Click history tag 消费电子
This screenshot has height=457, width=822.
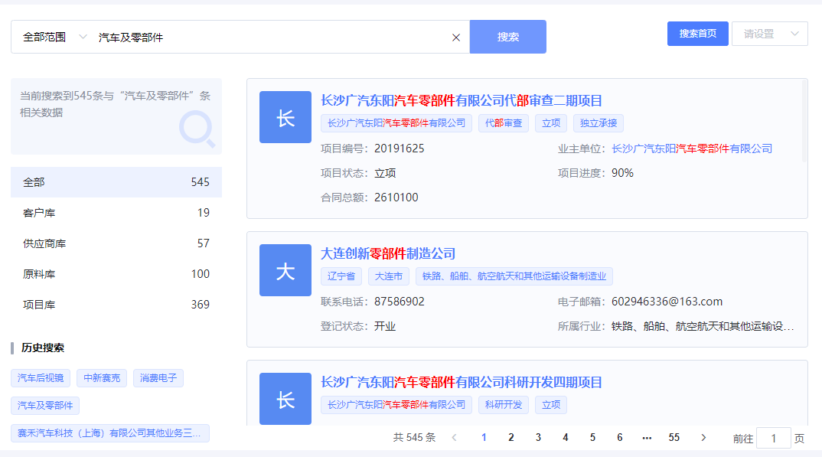tap(158, 378)
